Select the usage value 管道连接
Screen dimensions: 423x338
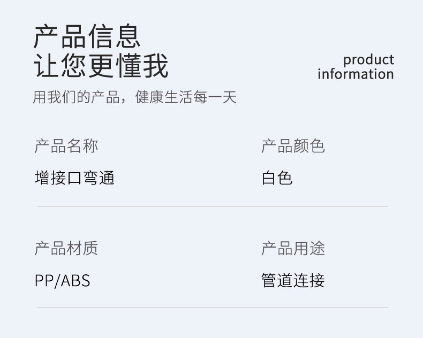pyautogui.click(x=293, y=280)
